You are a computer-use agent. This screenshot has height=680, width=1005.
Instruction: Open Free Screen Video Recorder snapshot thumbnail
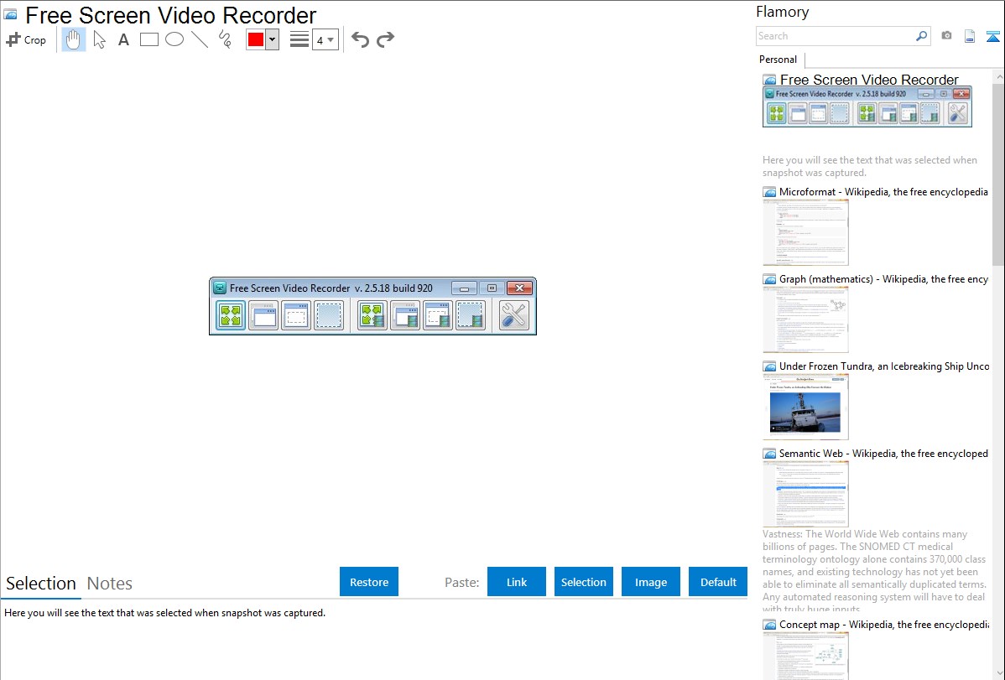click(867, 106)
